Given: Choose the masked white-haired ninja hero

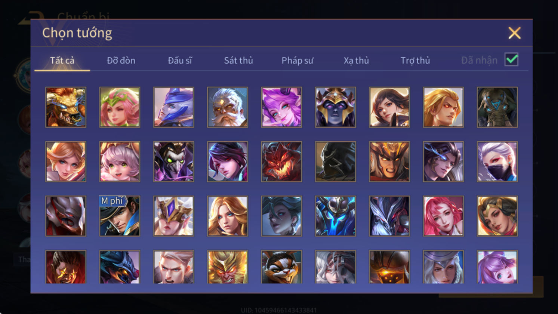Looking at the screenshot, I should coord(497,161).
